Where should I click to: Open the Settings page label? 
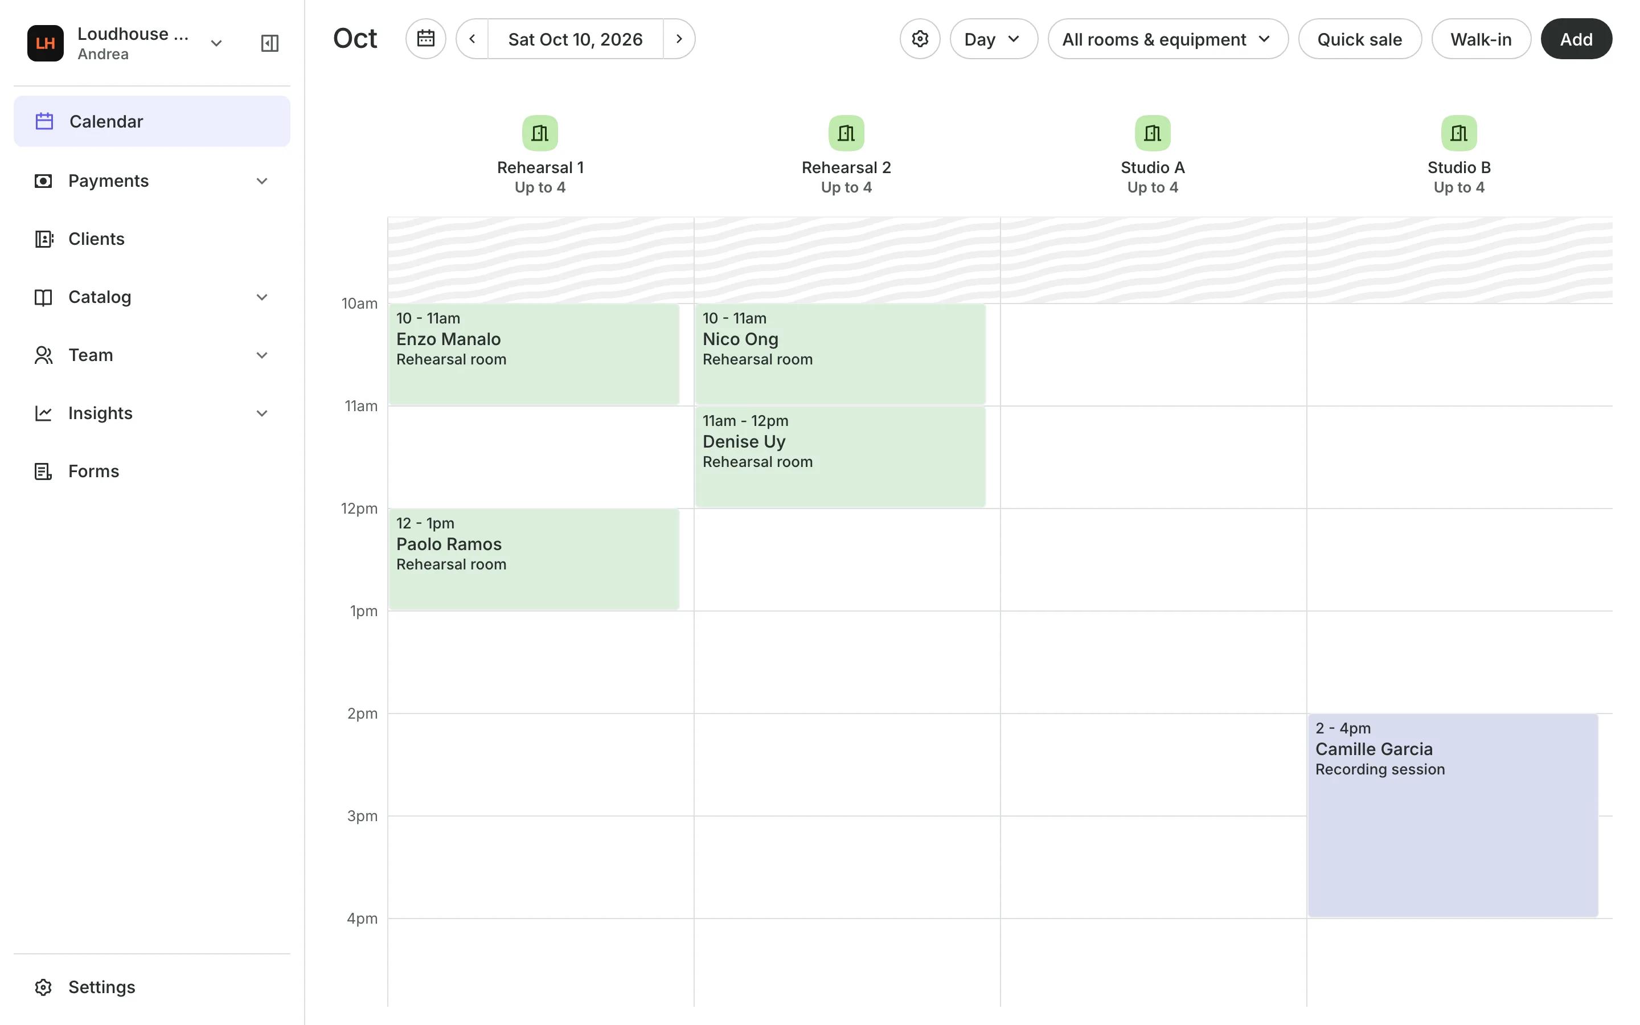tap(102, 987)
